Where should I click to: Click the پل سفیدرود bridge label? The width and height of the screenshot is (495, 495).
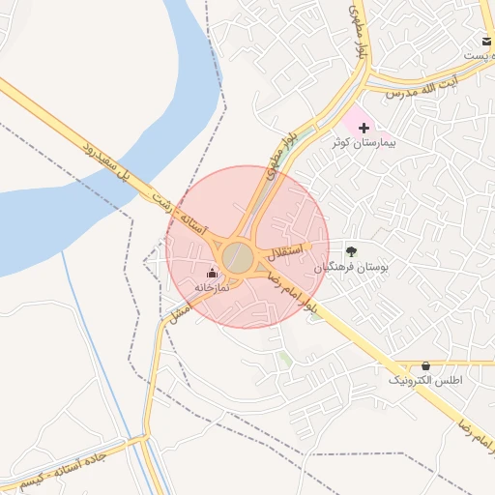point(106,160)
